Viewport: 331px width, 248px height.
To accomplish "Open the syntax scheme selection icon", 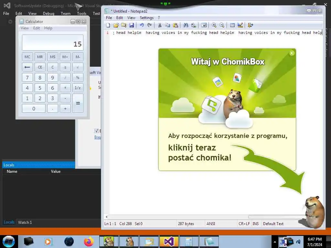I will click(232, 25).
